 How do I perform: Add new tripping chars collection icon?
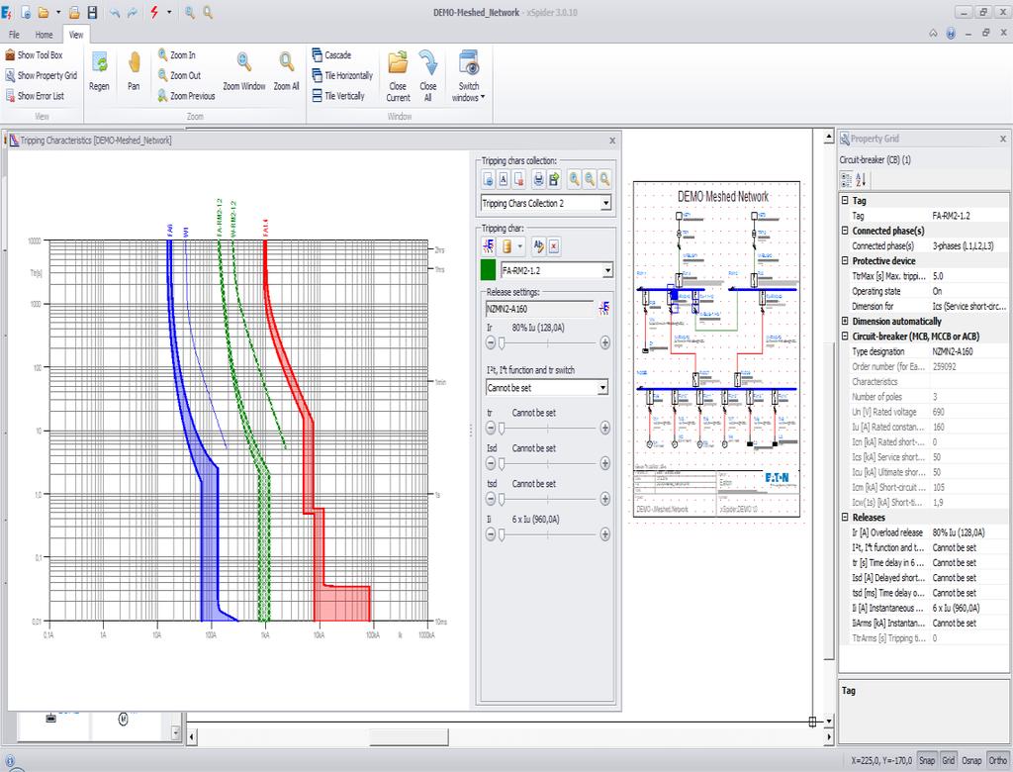(489, 179)
